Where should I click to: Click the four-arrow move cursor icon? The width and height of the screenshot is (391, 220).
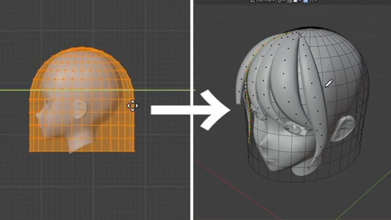tap(133, 106)
